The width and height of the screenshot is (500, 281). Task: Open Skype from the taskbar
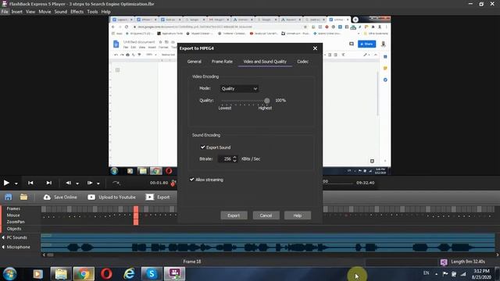[x=152, y=274]
